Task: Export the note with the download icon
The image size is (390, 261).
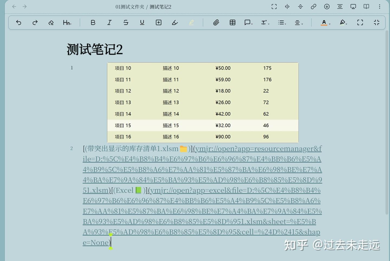Action: pyautogui.click(x=327, y=6)
